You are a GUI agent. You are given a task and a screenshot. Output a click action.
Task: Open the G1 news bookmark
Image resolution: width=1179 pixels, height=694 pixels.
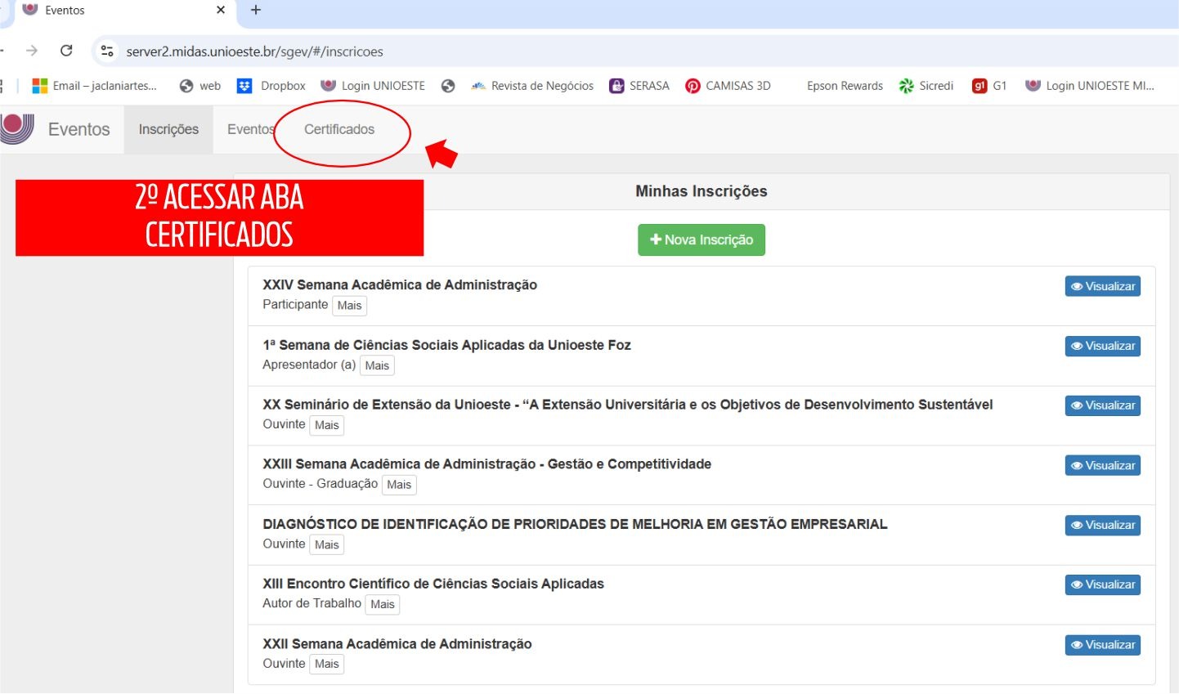click(988, 86)
